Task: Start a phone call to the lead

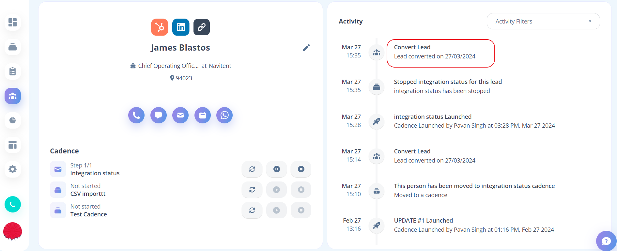Action: point(136,115)
